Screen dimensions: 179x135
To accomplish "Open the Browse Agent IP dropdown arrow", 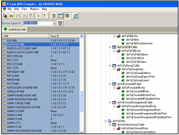I will tap(54, 23).
